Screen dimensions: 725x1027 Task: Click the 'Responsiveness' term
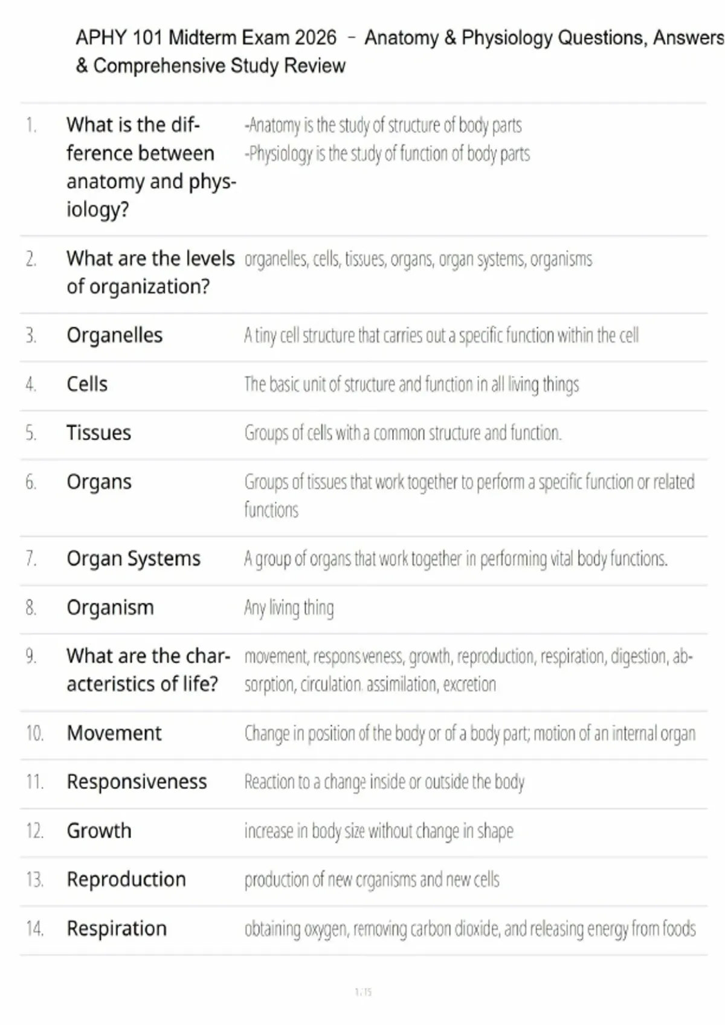tap(137, 782)
